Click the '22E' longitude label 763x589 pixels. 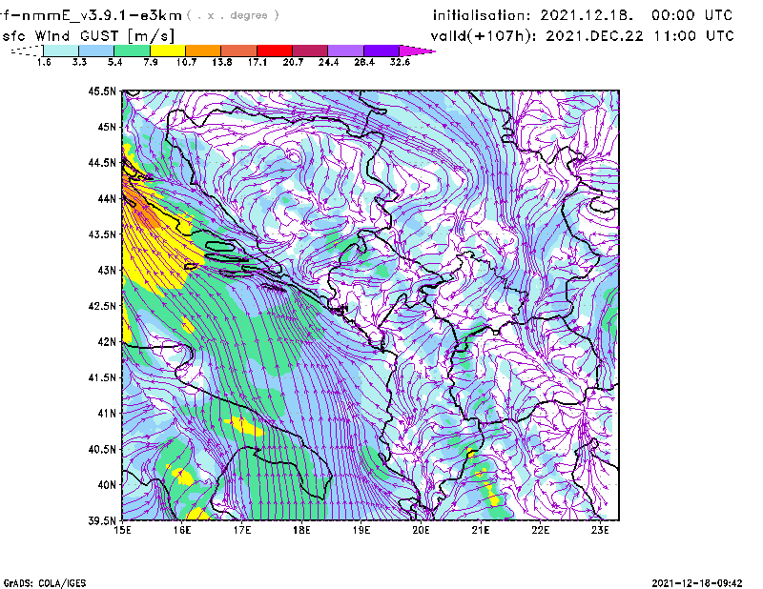(x=541, y=530)
